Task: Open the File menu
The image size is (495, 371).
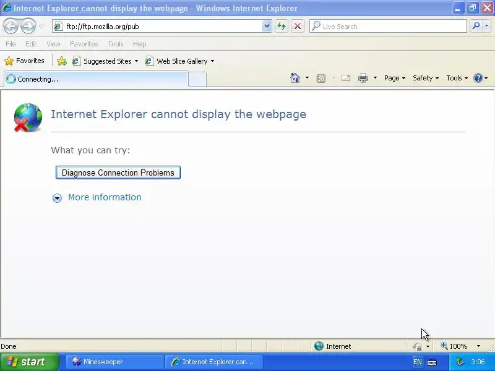Action: (11, 44)
